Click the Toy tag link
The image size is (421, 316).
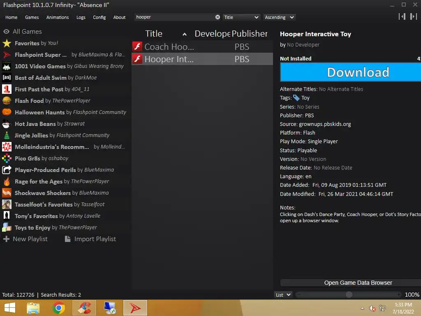point(305,98)
